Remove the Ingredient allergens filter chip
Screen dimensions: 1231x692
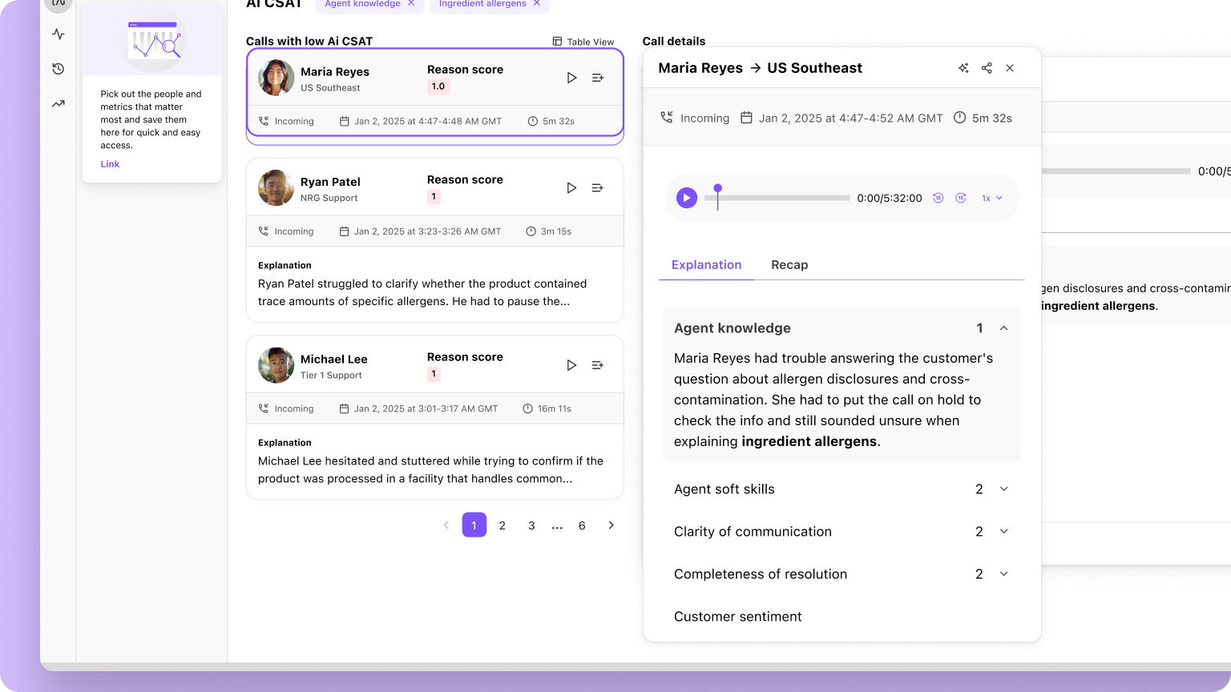click(536, 3)
